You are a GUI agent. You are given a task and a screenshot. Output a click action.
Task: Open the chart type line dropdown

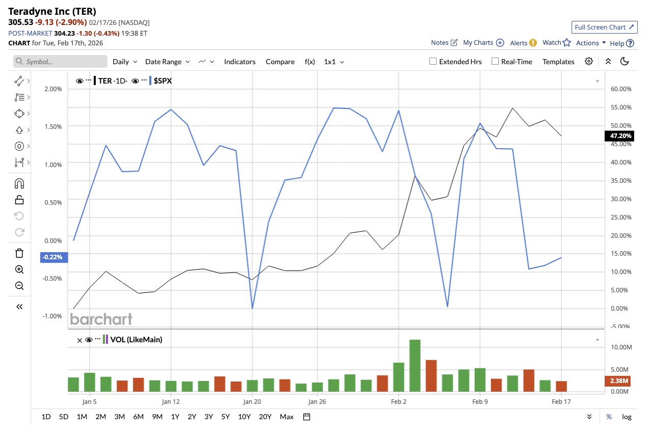point(206,62)
